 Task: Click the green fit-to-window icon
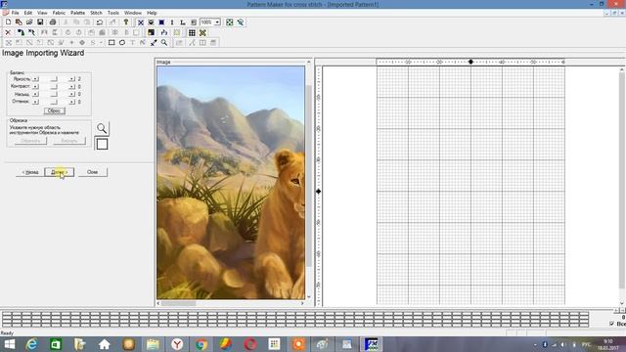230,22
